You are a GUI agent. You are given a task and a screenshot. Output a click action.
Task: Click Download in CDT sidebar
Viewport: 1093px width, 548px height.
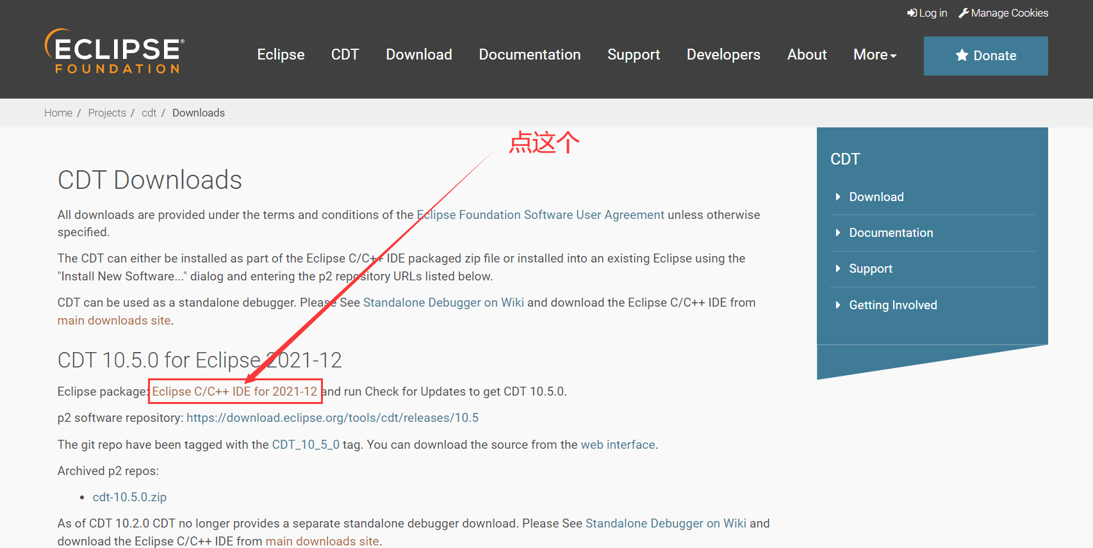pyautogui.click(x=876, y=197)
